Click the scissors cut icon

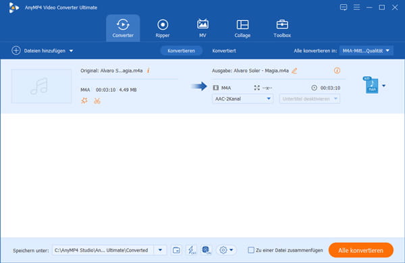point(97,100)
